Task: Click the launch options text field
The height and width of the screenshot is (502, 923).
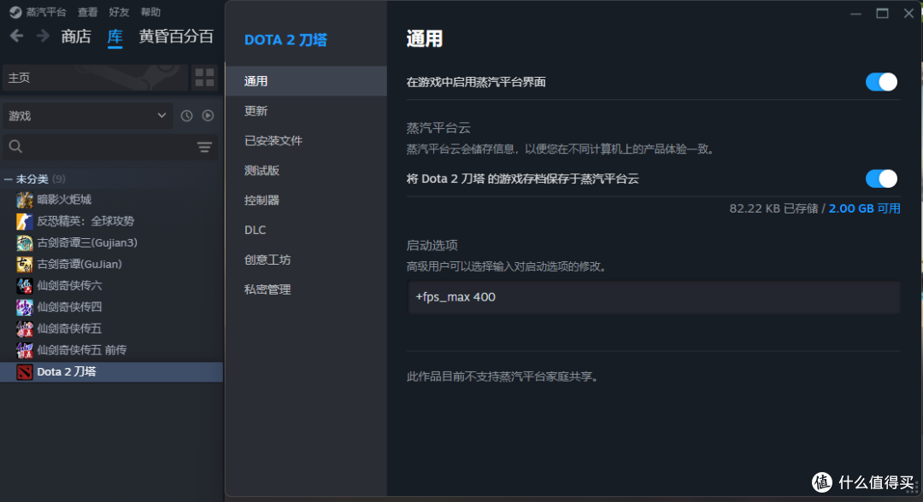Action: (654, 297)
